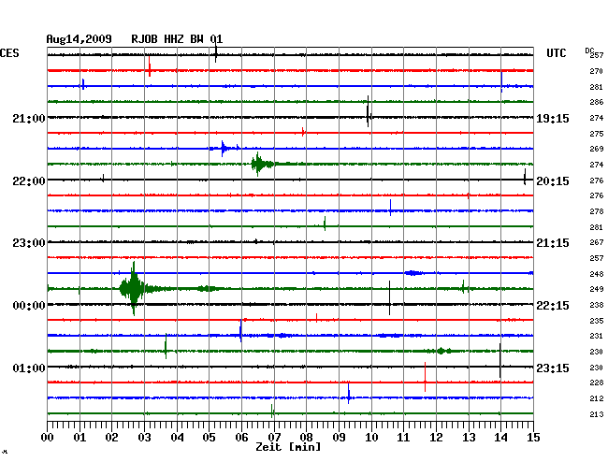
Task: Click DC value 249
Action: click(597, 289)
